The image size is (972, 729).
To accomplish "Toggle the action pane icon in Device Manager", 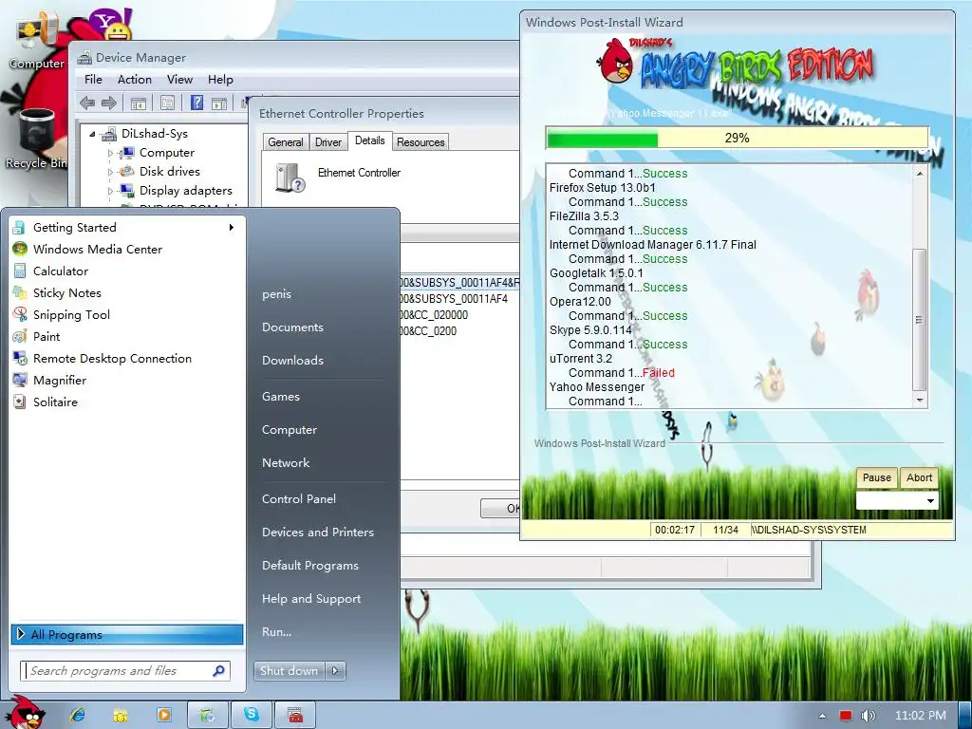I will coord(219,103).
